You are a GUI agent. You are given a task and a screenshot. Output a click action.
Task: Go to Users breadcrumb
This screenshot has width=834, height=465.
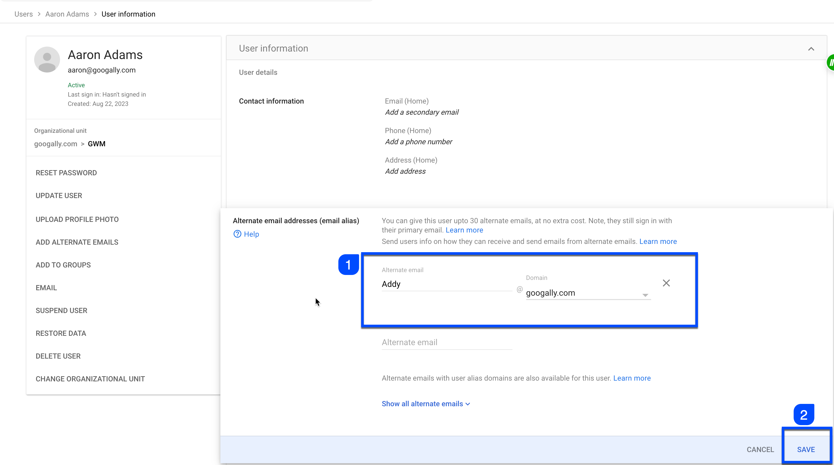(24, 14)
